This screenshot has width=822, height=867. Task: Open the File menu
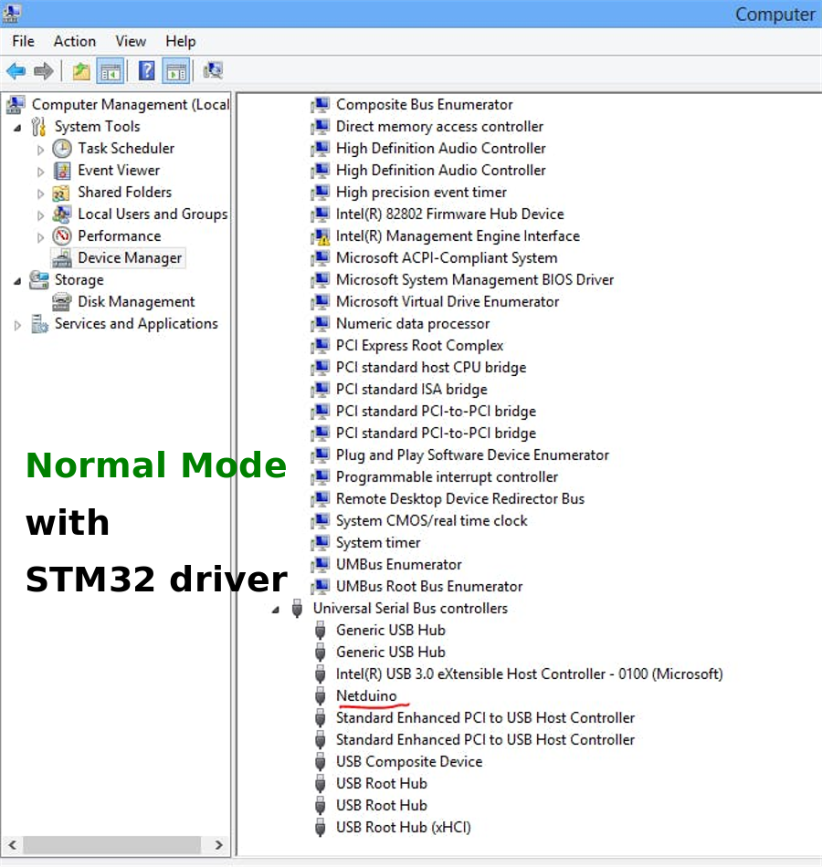pos(22,41)
